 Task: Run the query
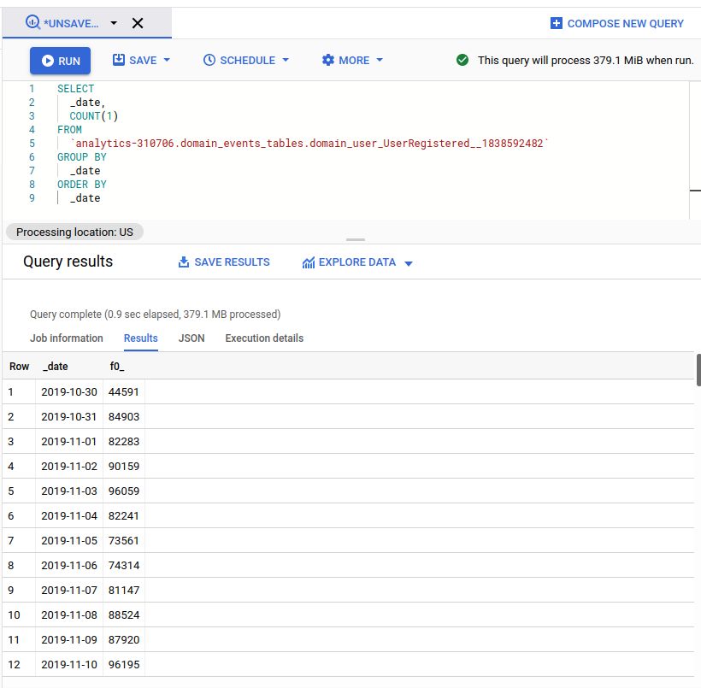coord(61,61)
